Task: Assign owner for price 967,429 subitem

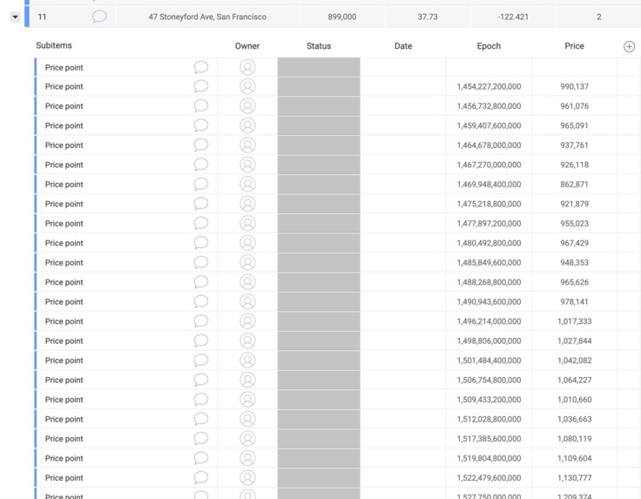Action: [x=247, y=243]
